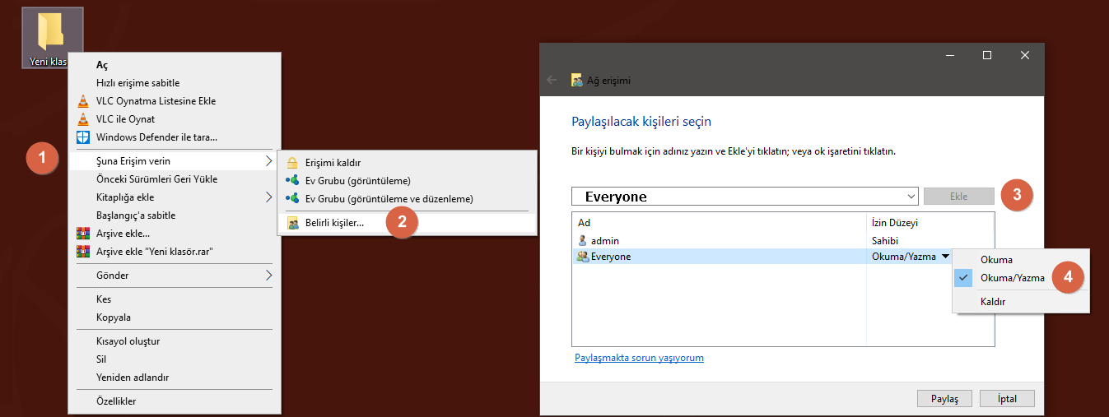Click the VLC cone icon beside Oynatma Listesine Ekle
Image resolution: width=1109 pixels, height=417 pixels.
tap(82, 101)
